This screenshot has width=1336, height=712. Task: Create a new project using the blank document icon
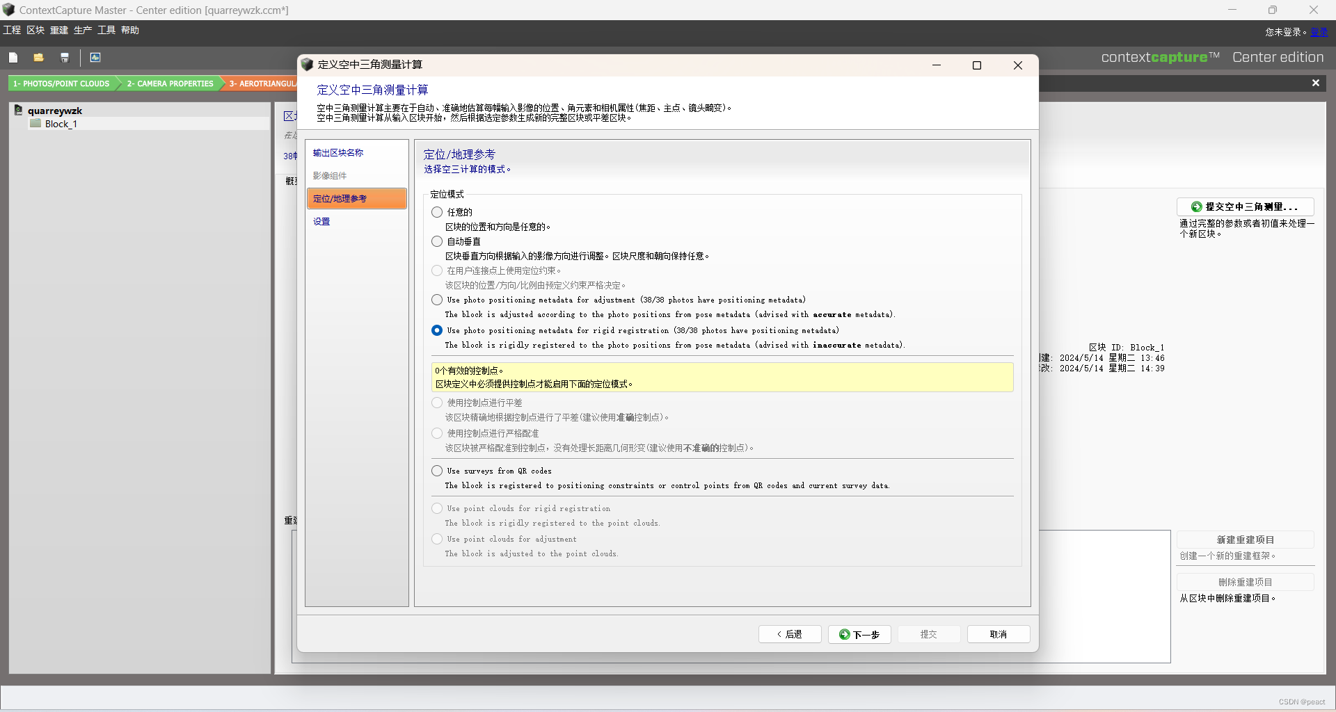pyautogui.click(x=13, y=58)
